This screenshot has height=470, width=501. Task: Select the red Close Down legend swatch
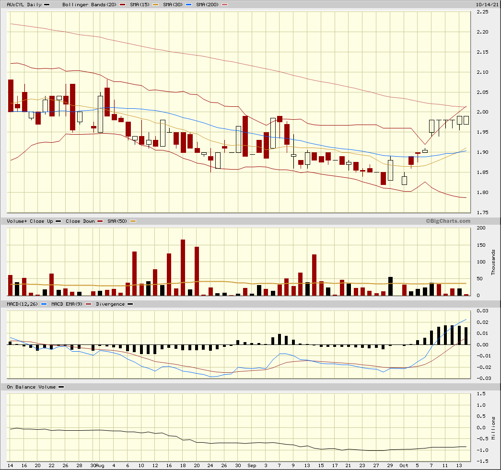[100, 221]
